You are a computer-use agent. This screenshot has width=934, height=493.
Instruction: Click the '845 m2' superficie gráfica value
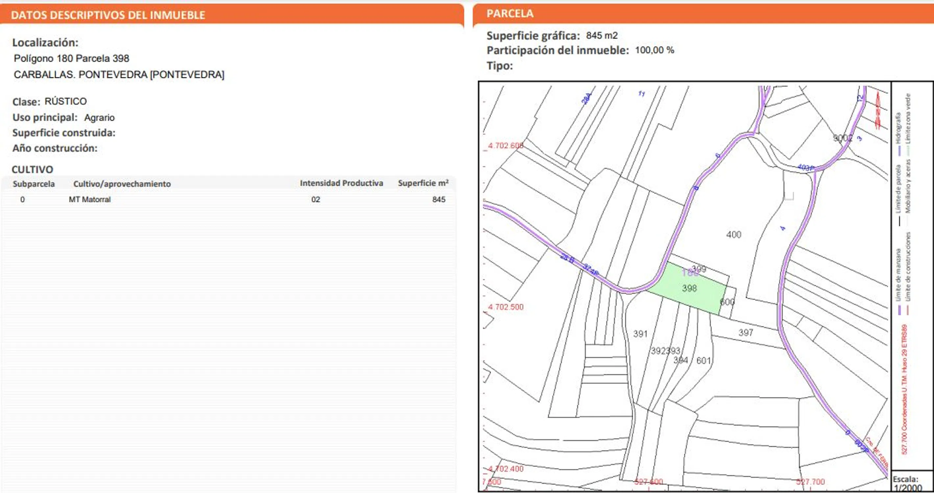[x=602, y=35]
